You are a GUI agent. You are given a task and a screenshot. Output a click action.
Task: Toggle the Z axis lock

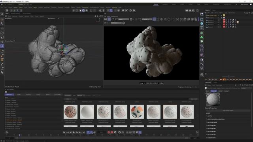tap(17, 11)
